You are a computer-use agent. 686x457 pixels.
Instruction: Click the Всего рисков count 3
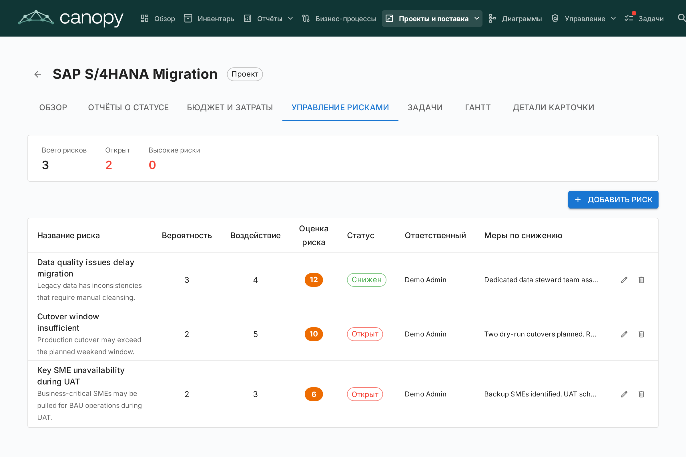tap(45, 165)
